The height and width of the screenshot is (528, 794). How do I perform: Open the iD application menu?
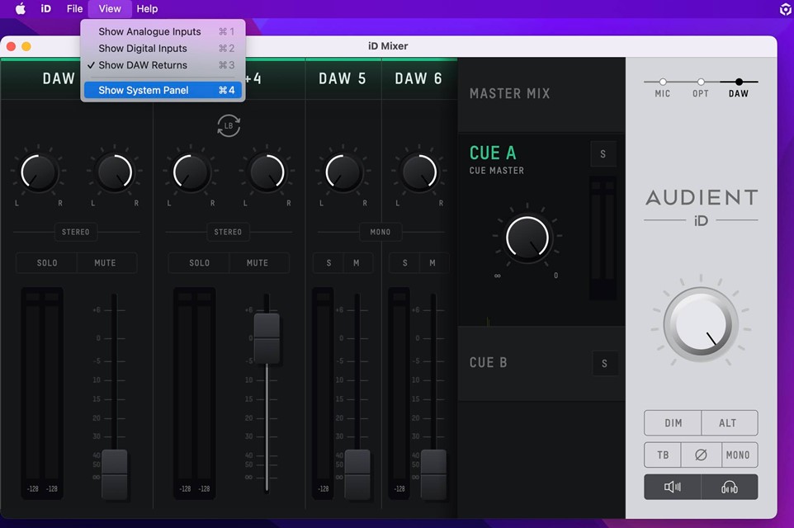tap(45, 8)
